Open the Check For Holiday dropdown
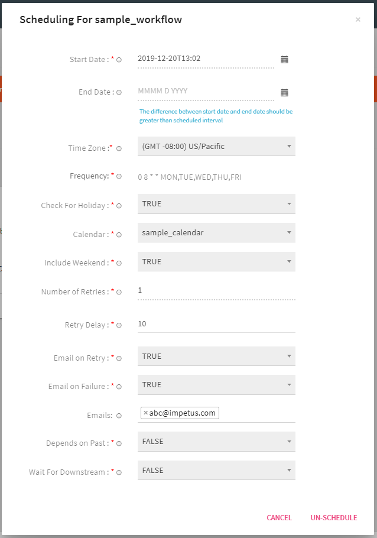The width and height of the screenshot is (377, 538). (x=216, y=204)
